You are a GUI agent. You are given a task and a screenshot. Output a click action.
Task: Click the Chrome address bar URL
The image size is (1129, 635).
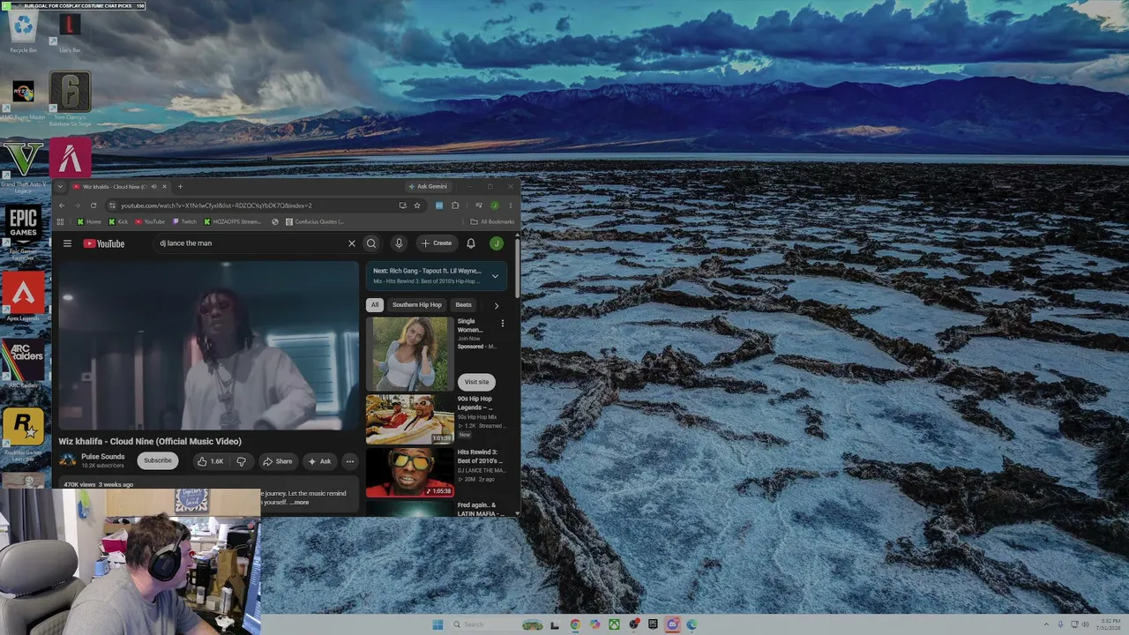point(216,205)
